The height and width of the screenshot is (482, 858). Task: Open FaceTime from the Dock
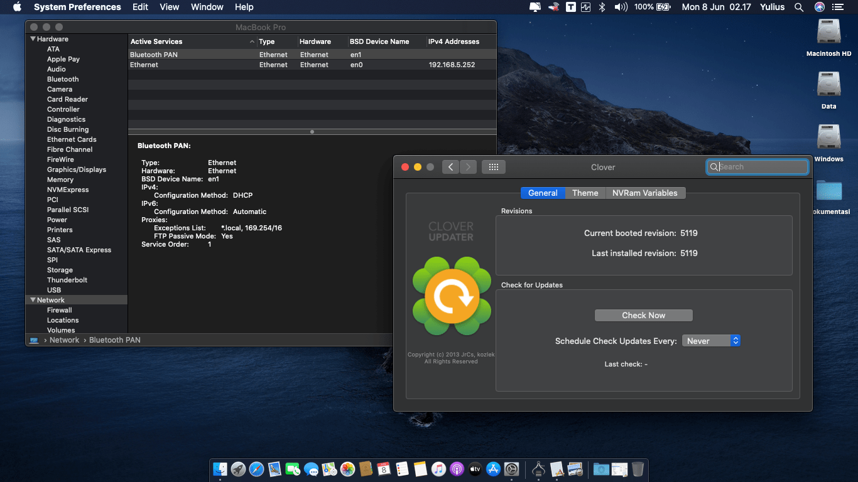(x=293, y=469)
